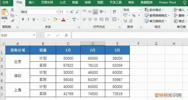Click decrease indent icon
The height and width of the screenshot is (100, 188).
coord(102,19)
